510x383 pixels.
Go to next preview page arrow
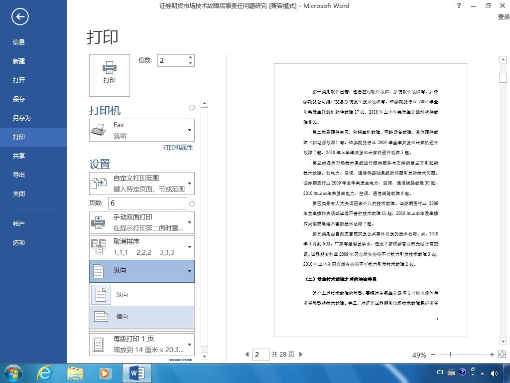300,355
